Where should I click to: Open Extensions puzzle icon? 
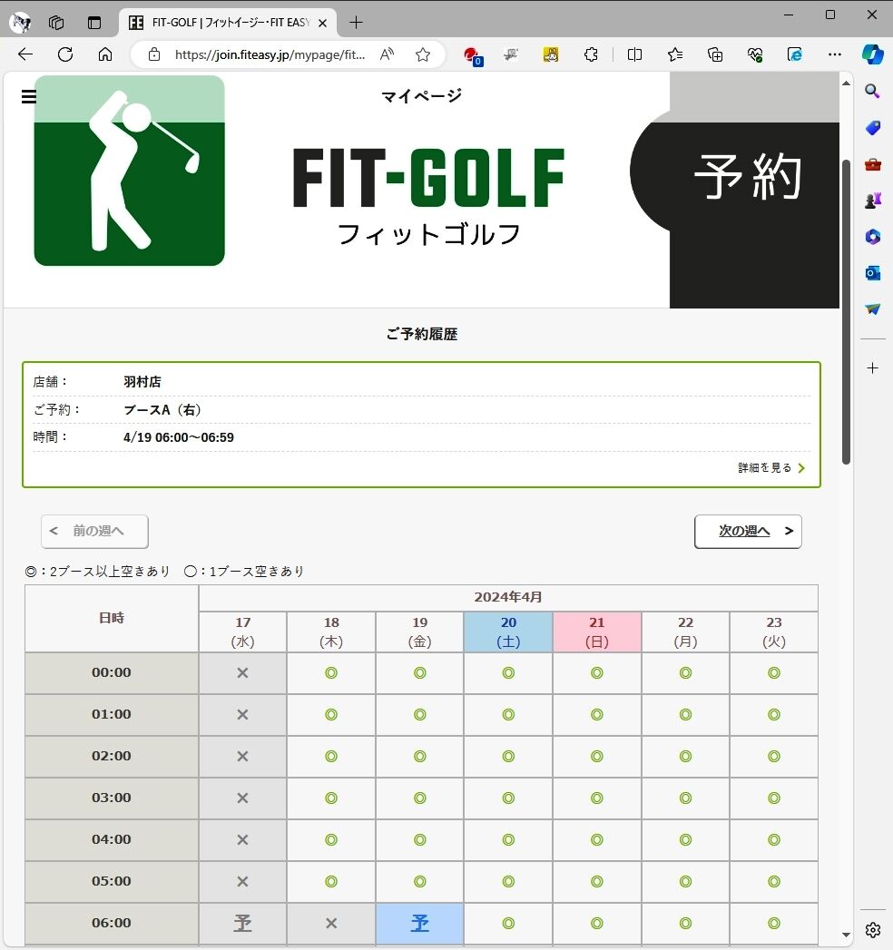591,54
